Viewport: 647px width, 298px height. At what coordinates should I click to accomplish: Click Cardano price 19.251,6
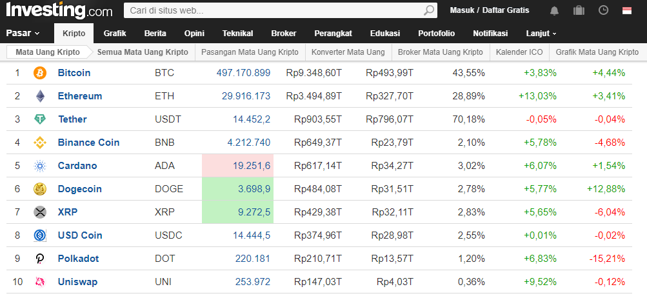coord(252,166)
